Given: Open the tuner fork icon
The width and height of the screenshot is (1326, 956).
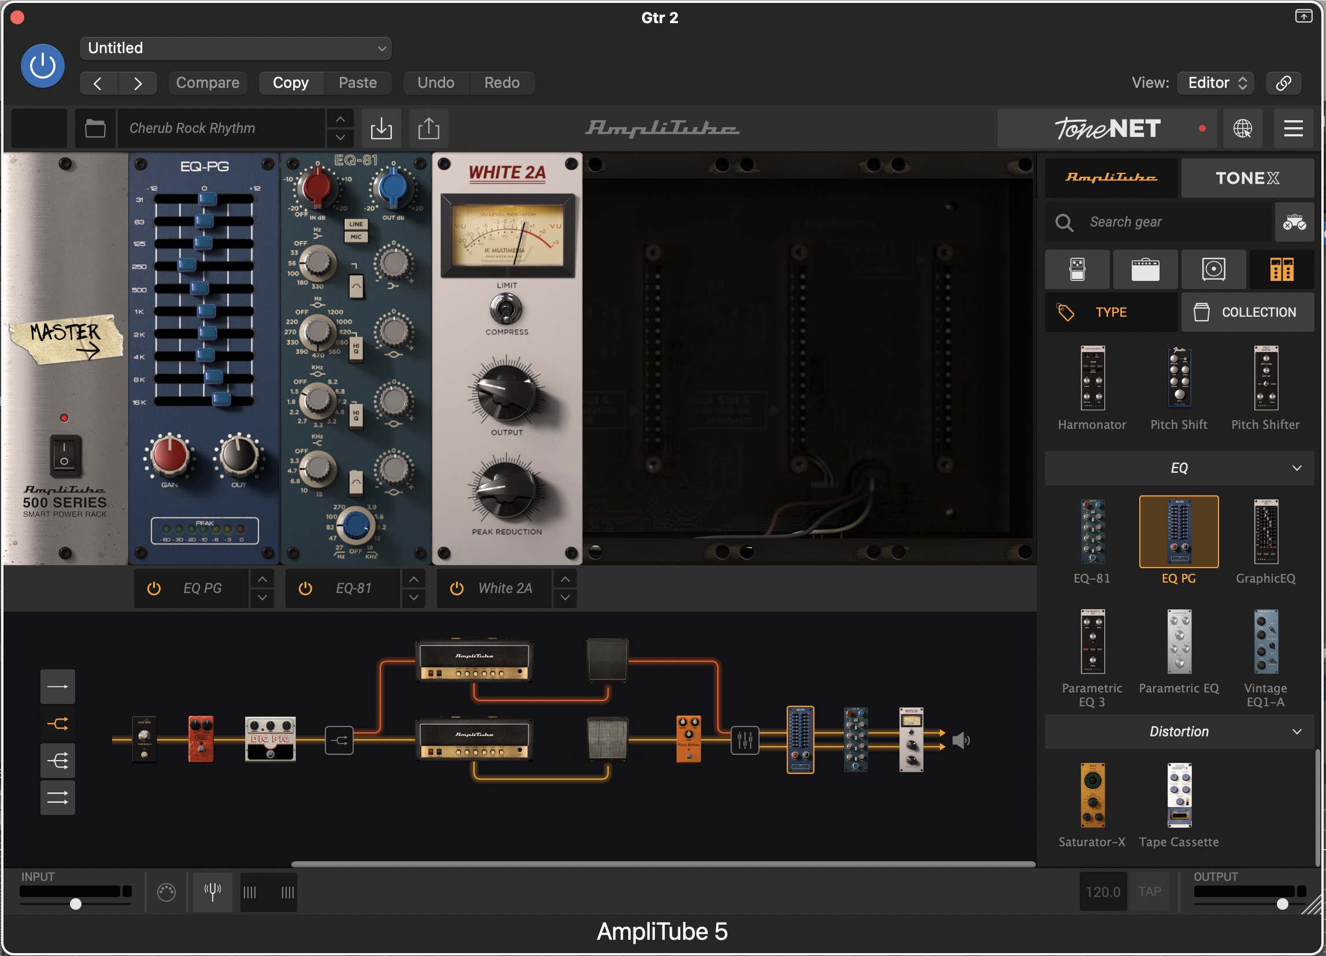Looking at the screenshot, I should [x=212, y=891].
